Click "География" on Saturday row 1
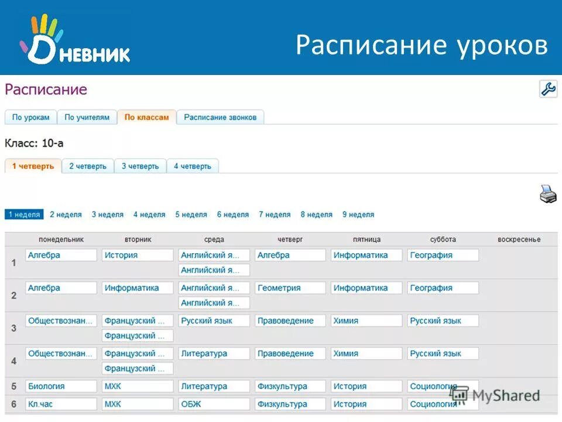Screen dimensions: 562x422 (x=443, y=255)
